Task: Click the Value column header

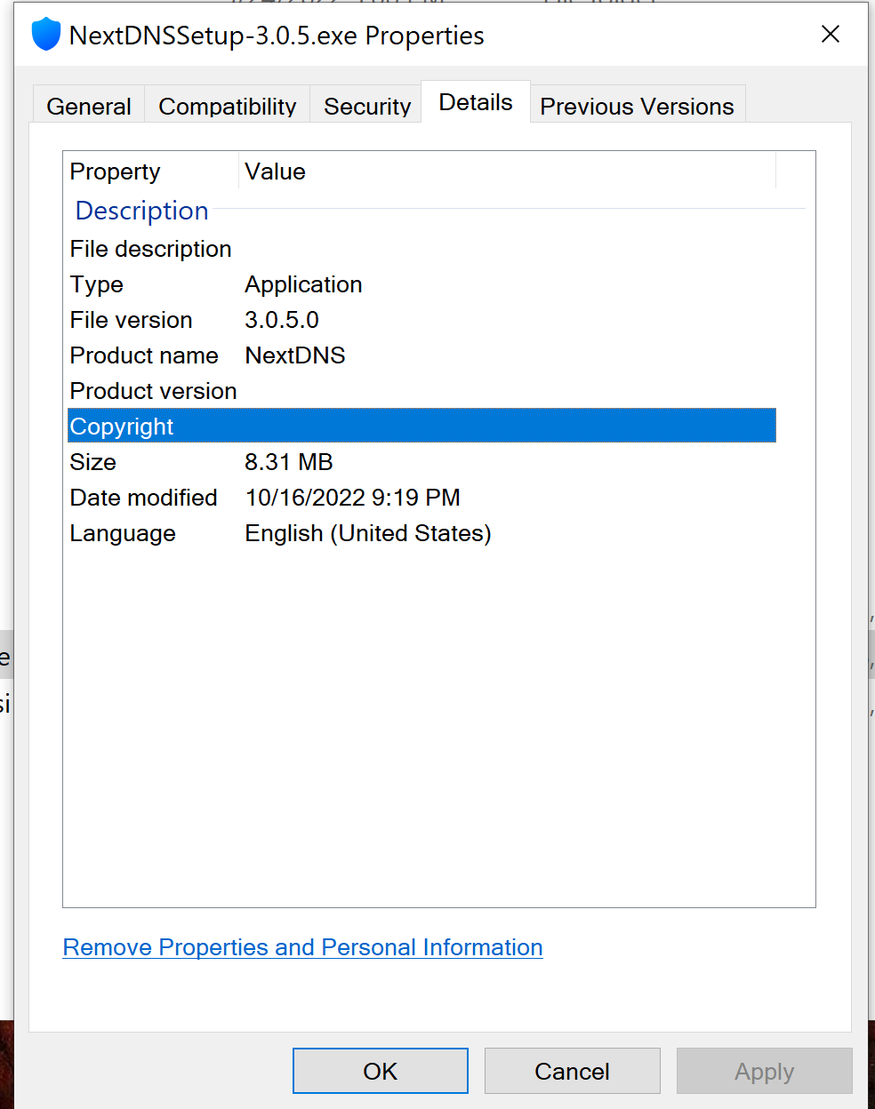Action: 508,172
